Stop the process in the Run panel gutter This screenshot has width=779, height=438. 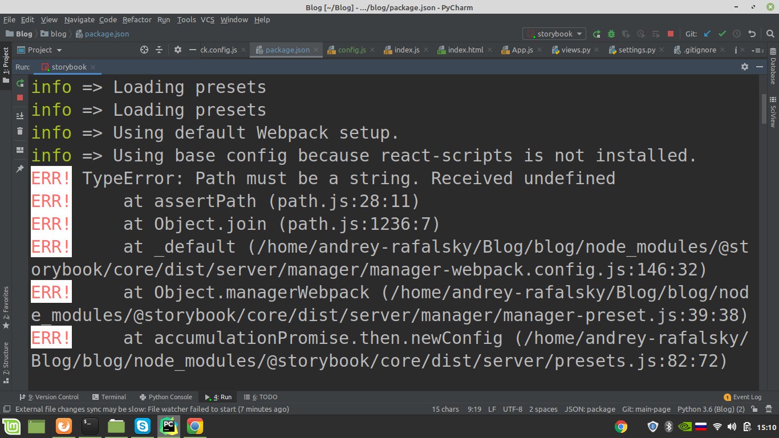(20, 98)
